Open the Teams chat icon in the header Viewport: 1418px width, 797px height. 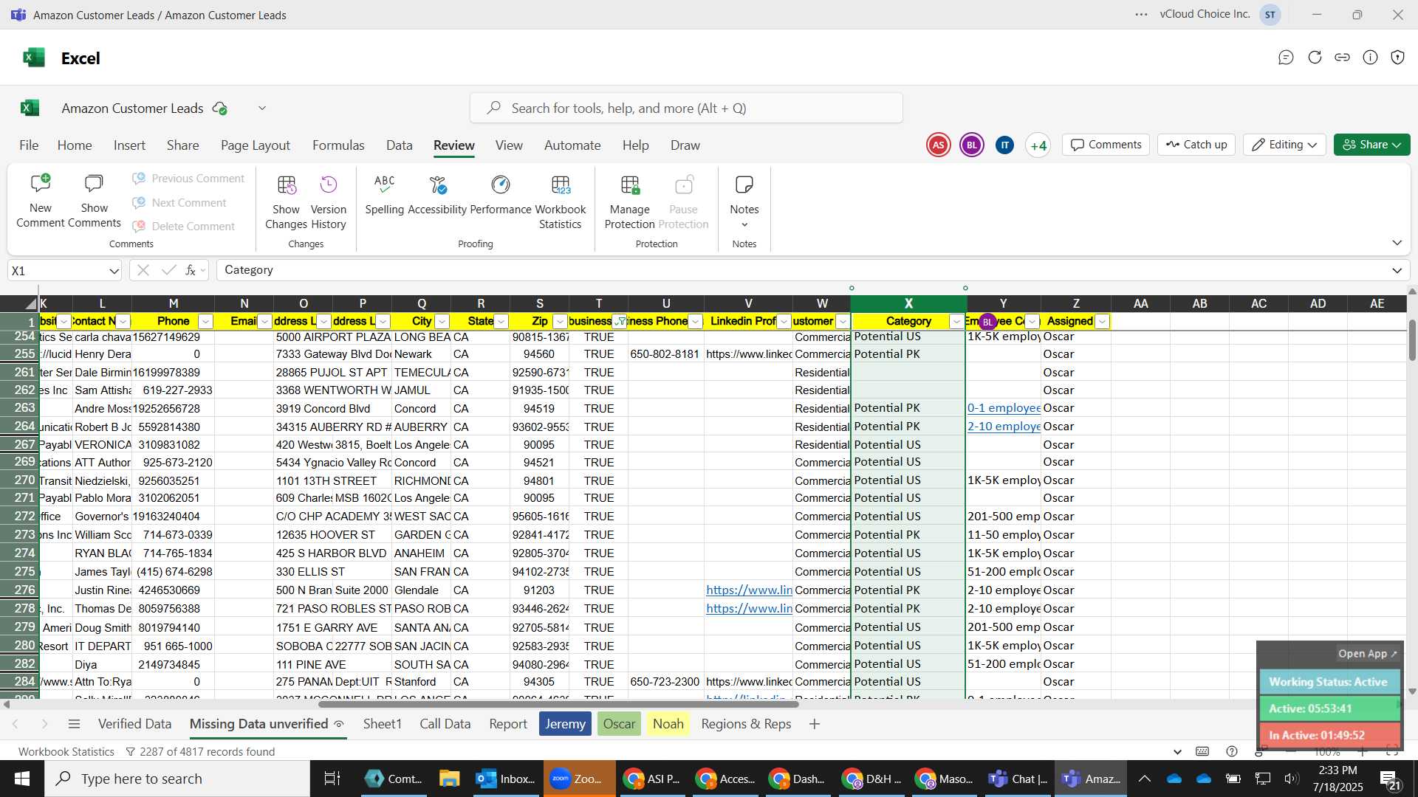[1286, 58]
